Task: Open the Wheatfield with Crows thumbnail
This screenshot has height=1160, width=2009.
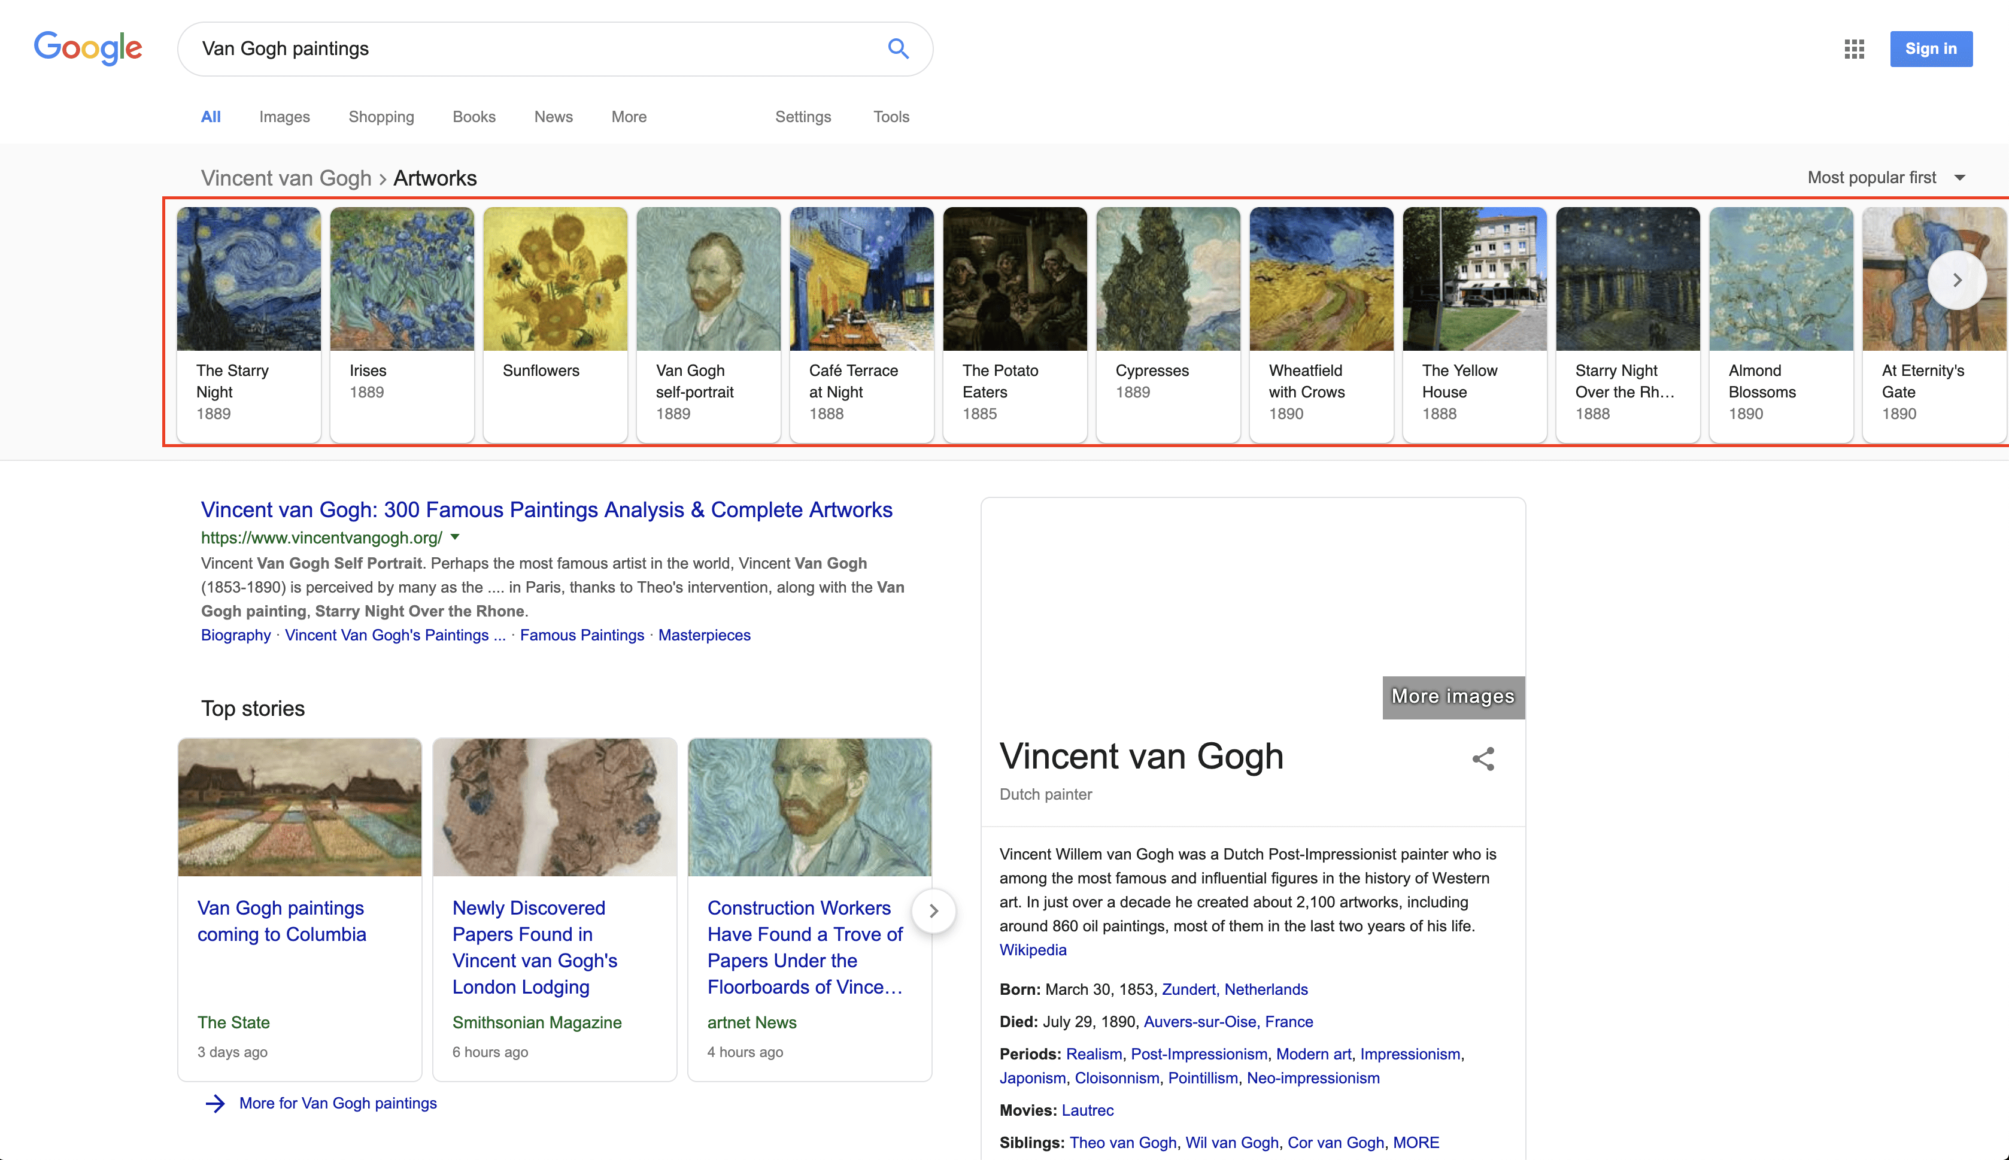Action: coord(1322,279)
